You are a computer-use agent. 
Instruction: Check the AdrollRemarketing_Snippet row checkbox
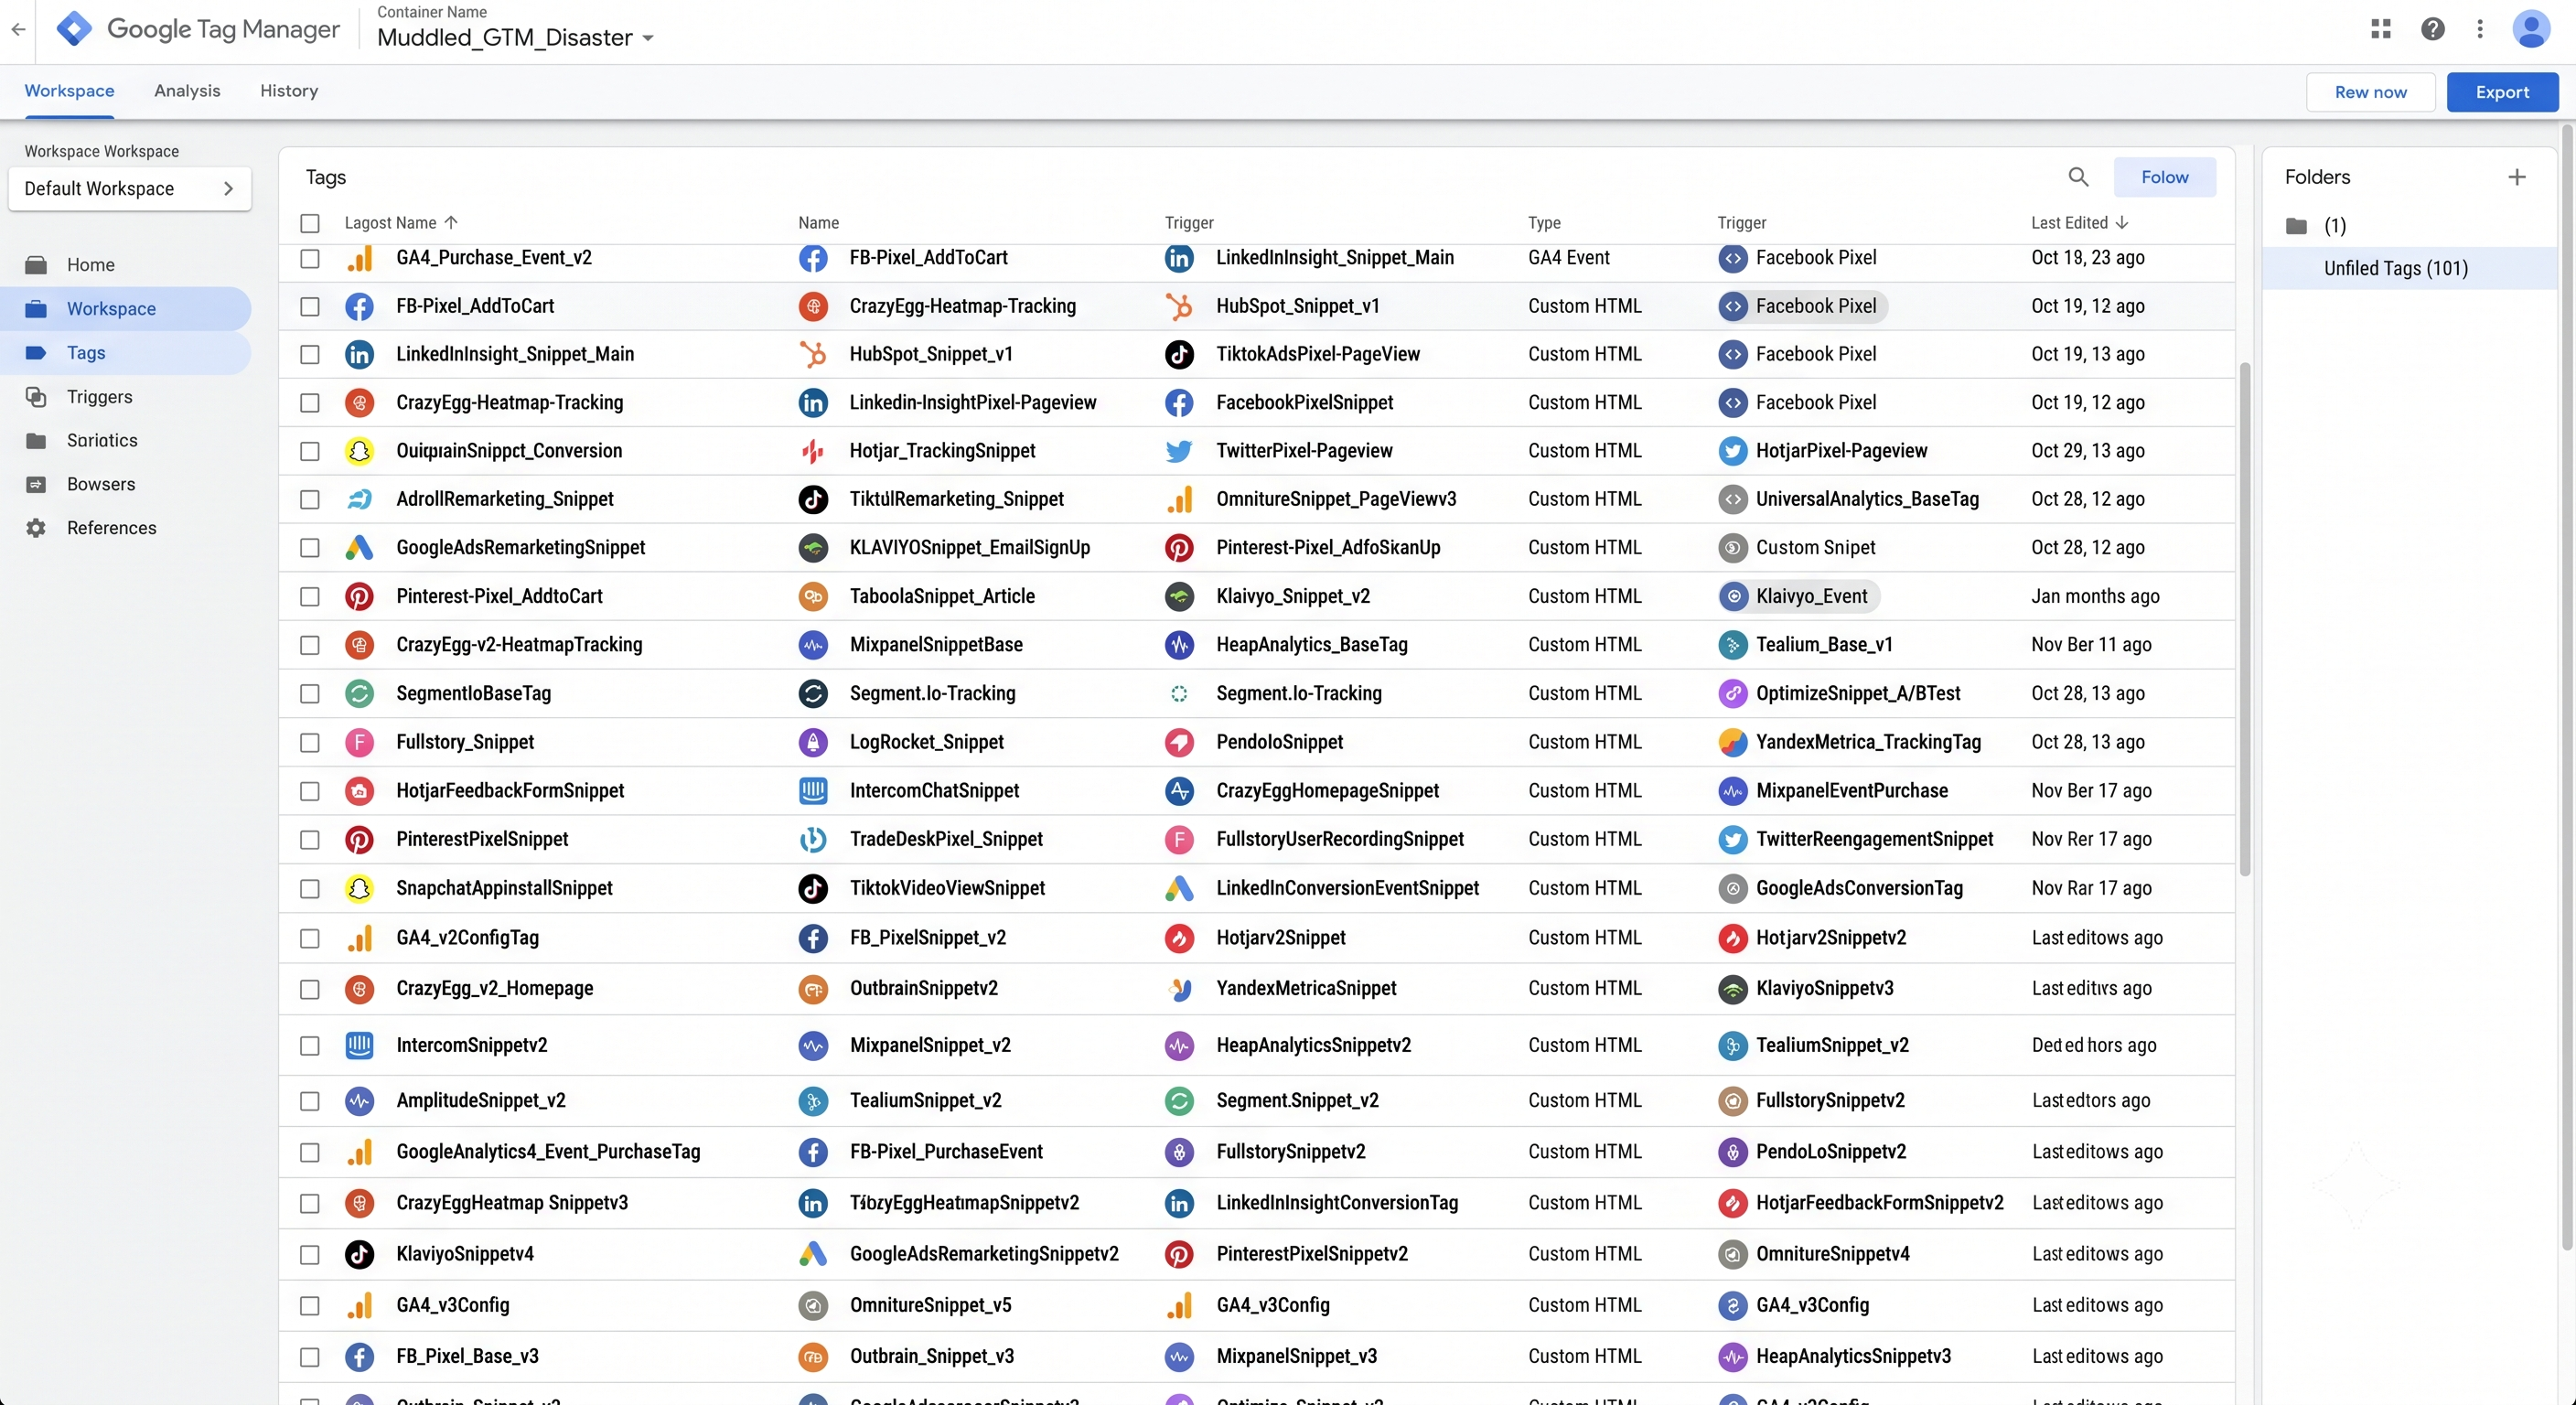pyautogui.click(x=310, y=499)
